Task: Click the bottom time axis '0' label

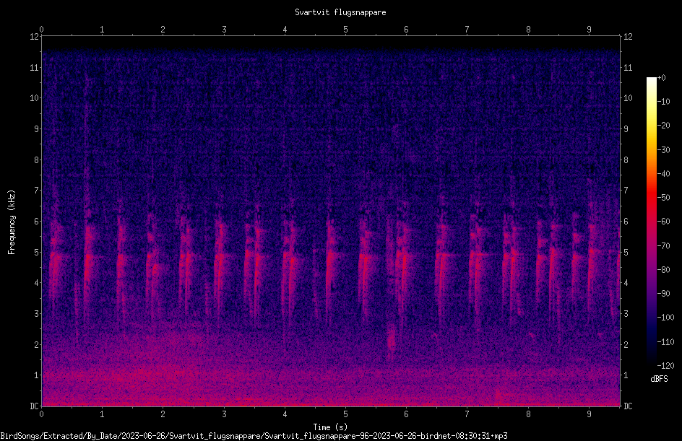Action: [41, 414]
